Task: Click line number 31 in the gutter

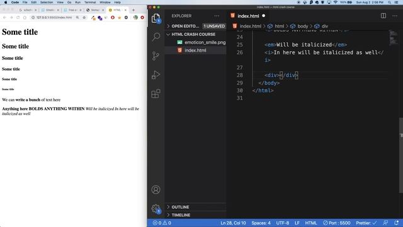Action: (x=239, y=98)
